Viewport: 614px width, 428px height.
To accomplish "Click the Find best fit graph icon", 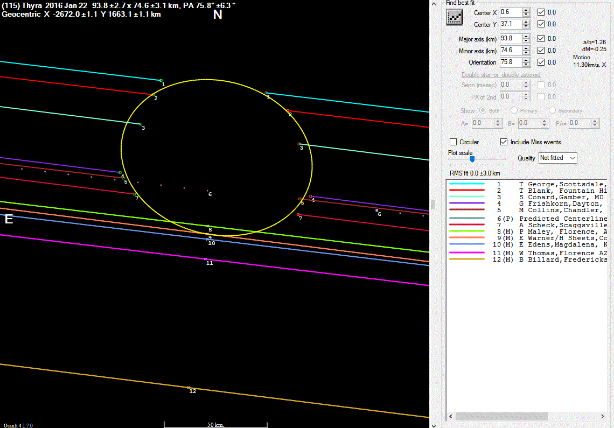I will point(455,18).
